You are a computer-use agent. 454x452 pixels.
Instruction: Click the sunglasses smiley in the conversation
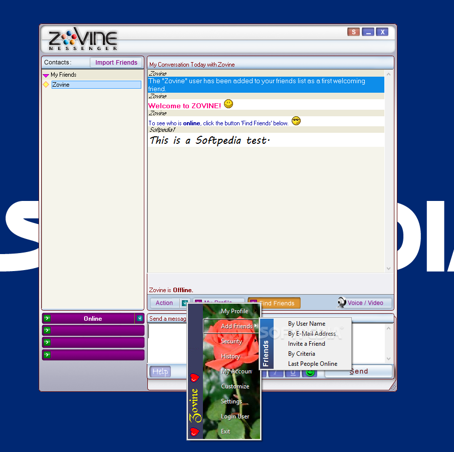point(296,121)
